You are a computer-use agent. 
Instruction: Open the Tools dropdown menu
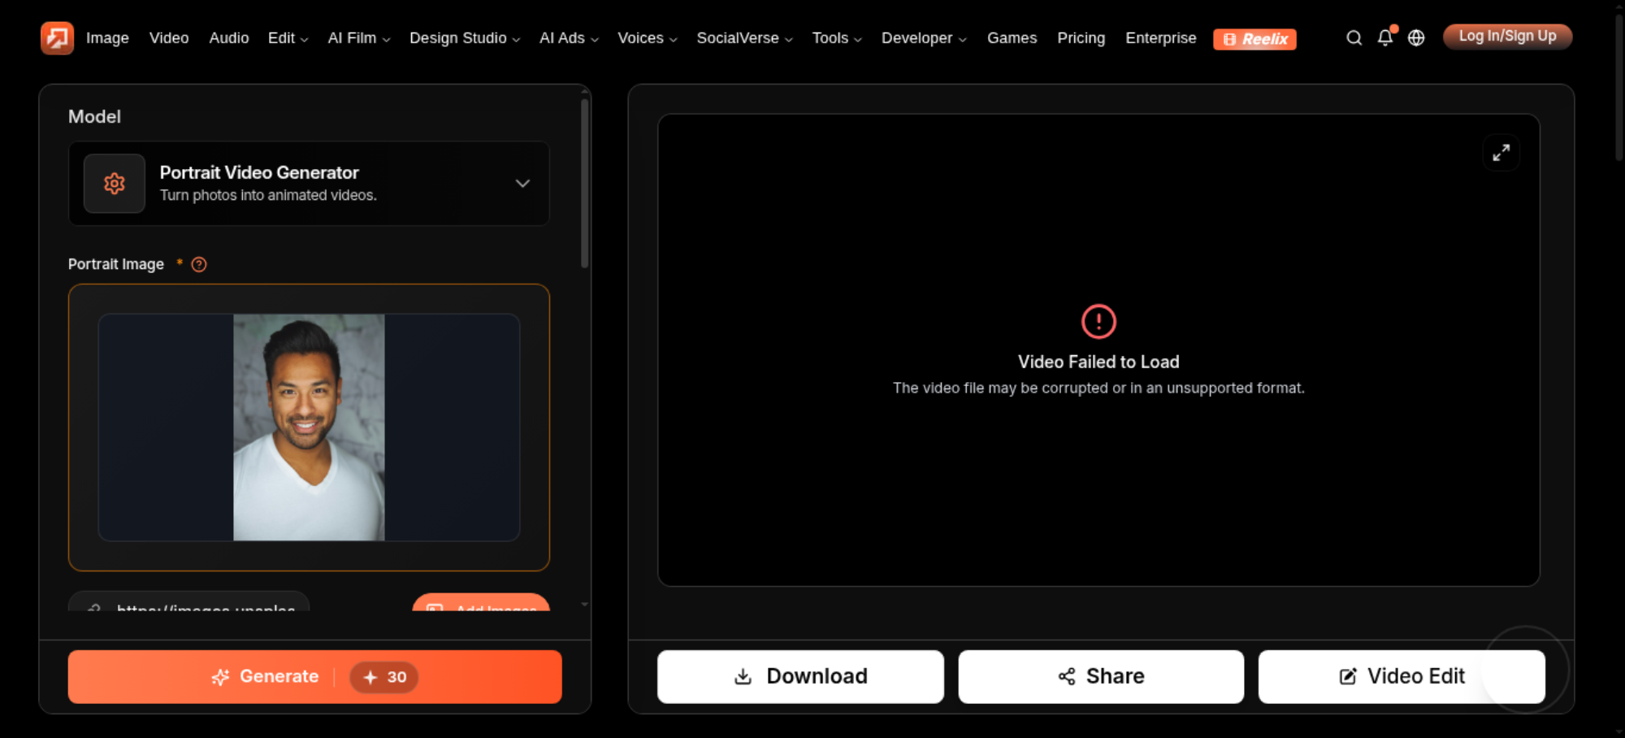837,38
